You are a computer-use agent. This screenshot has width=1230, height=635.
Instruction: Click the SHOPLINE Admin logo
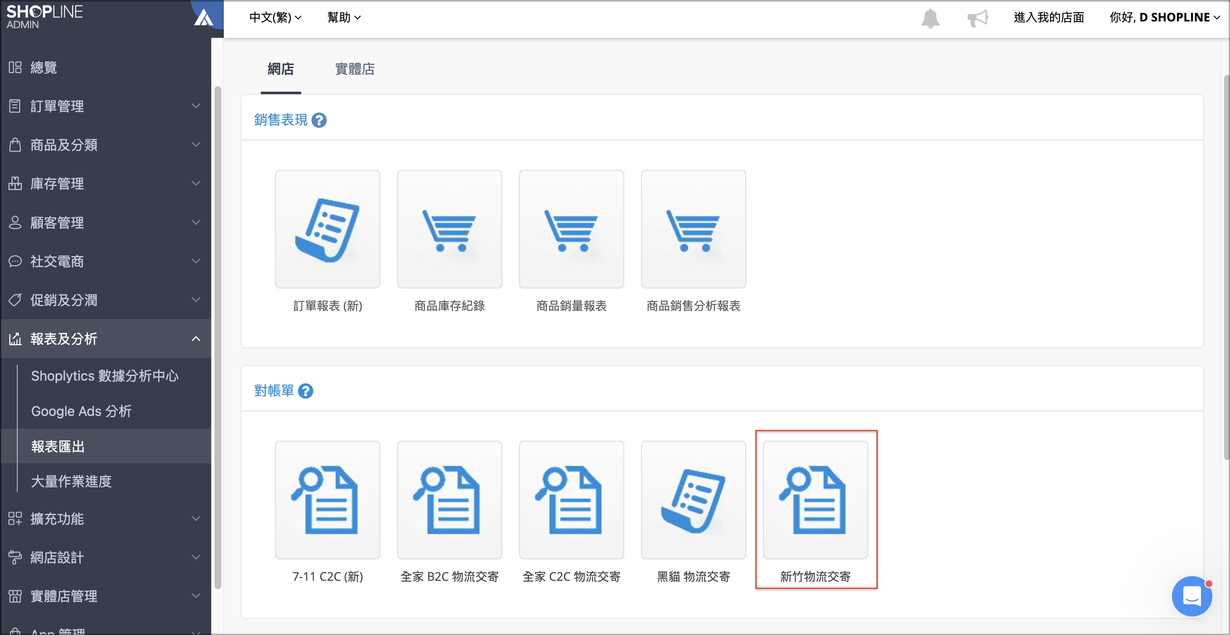click(x=45, y=17)
